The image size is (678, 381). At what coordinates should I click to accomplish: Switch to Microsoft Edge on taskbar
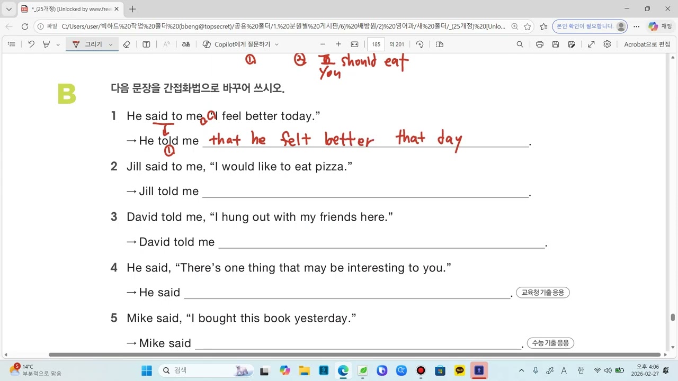(x=343, y=370)
